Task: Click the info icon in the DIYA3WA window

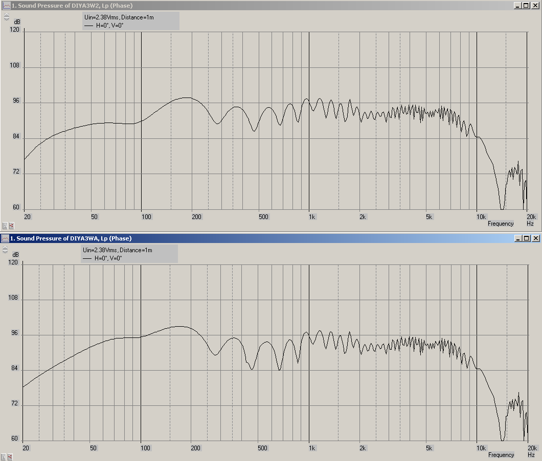Action: coord(4,457)
